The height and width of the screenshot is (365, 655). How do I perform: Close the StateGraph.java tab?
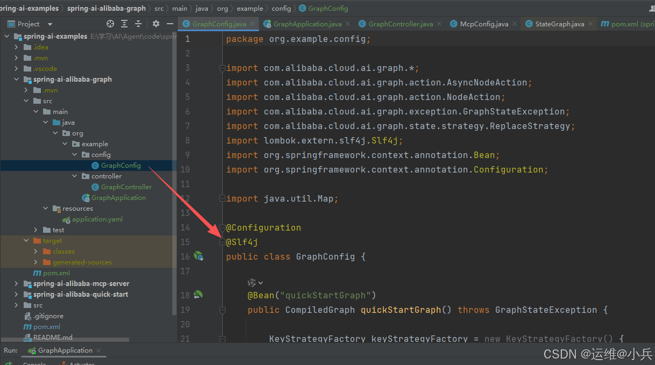tap(590, 24)
